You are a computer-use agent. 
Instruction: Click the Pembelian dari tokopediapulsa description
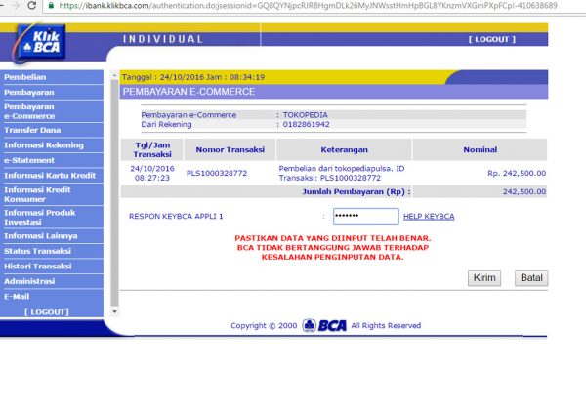coord(342,173)
